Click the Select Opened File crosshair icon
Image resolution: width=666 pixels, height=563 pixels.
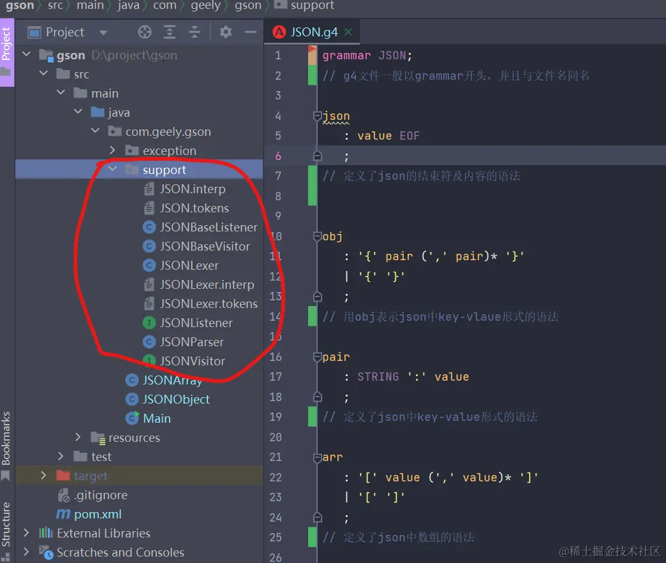[x=144, y=32]
